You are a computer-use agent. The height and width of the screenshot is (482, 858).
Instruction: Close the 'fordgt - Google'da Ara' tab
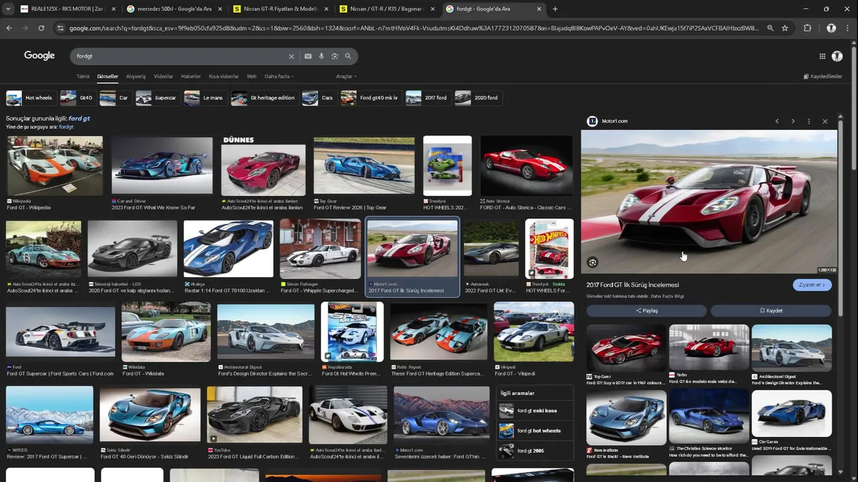(539, 9)
